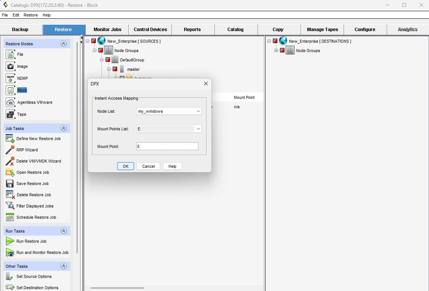
Task: Start Run Restore Job green arrow
Action: coord(10,241)
